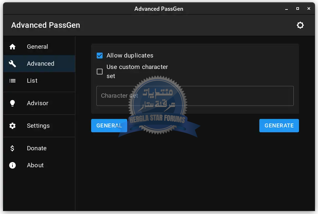Open the About sidebar entry
318x214 pixels.
point(35,165)
